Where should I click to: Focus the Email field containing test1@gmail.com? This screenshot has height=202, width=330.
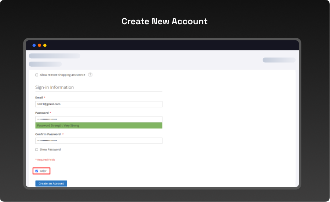click(99, 104)
